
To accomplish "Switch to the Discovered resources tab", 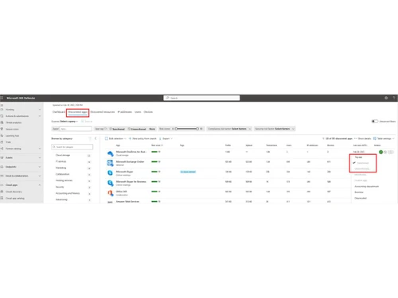I will (103, 112).
